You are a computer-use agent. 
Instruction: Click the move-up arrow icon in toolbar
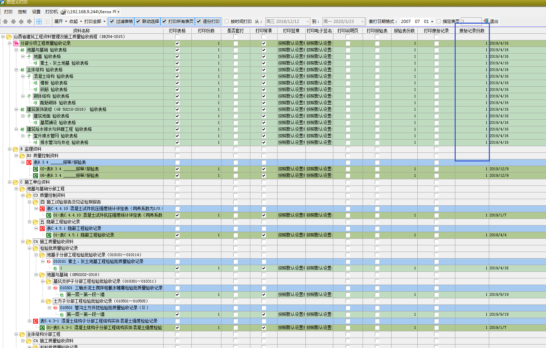point(5,22)
